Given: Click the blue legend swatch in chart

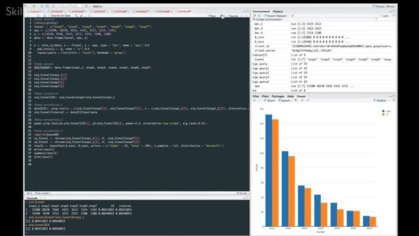Looking at the screenshot, I should click(384, 111).
